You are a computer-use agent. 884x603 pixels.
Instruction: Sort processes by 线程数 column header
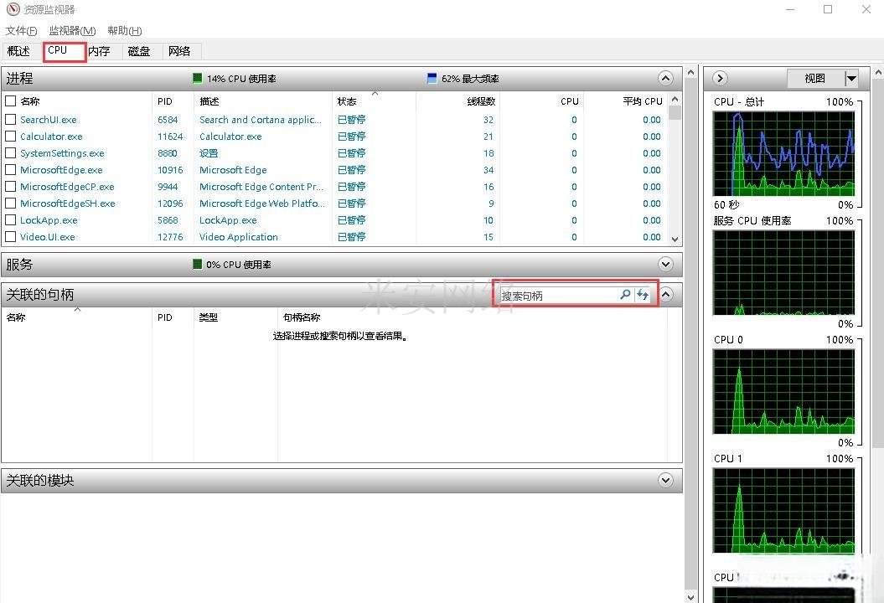(x=481, y=101)
